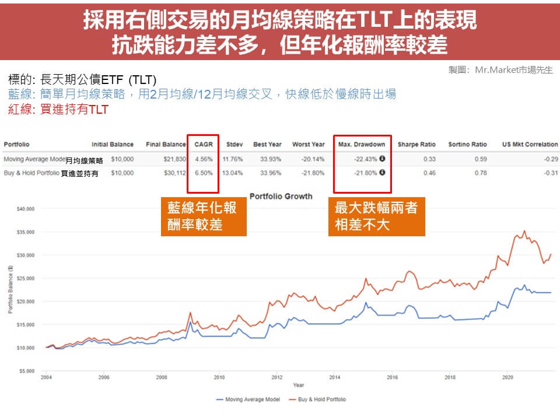Click info icon beside -22.43% drawdown
The width and height of the screenshot is (560, 420).
[382, 159]
